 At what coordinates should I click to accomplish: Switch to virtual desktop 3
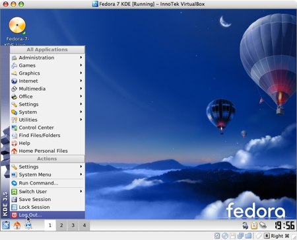[x=73, y=225]
